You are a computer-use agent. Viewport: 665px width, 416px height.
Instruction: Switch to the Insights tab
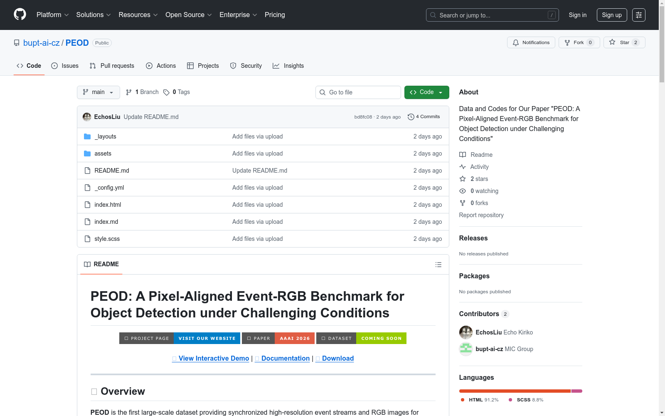click(x=288, y=66)
